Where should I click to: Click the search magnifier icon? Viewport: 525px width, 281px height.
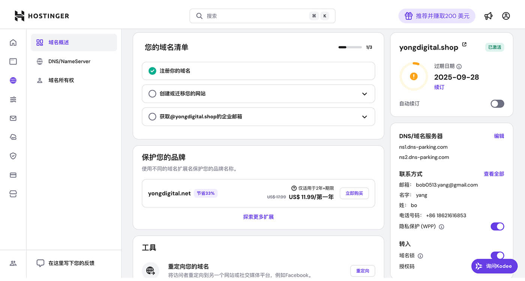pyautogui.click(x=199, y=16)
